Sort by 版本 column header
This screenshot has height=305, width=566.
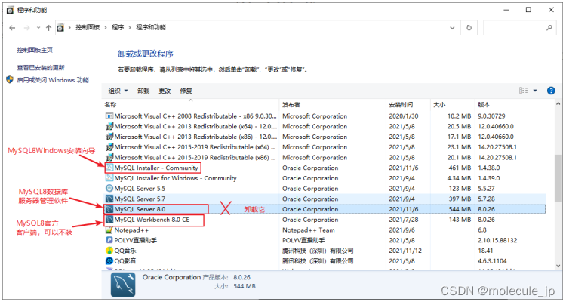(484, 105)
